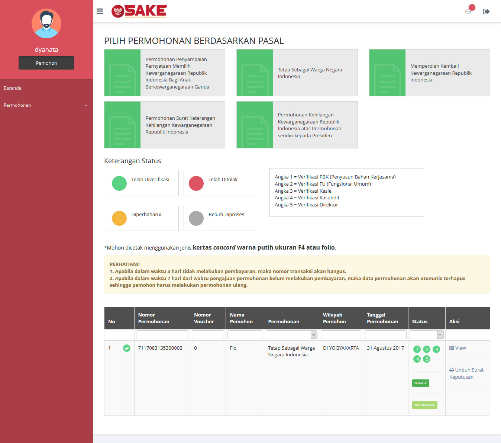The width and height of the screenshot is (501, 443).
Task: Open the Permohonan column filter dropdown
Action: [x=291, y=335]
